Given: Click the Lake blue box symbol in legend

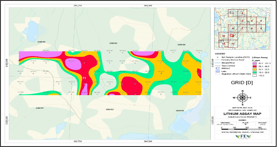Looking at the screenshot, I should [x=218, y=71].
